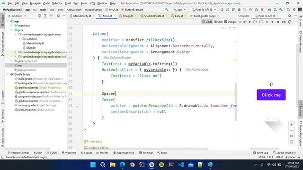The width and height of the screenshot is (303, 170).
Task: Click the Debug app bug icon
Action: click(x=239, y=9)
